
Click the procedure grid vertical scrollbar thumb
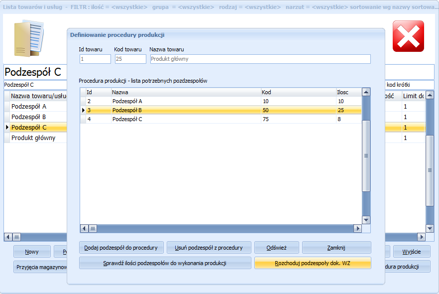(x=366, y=156)
